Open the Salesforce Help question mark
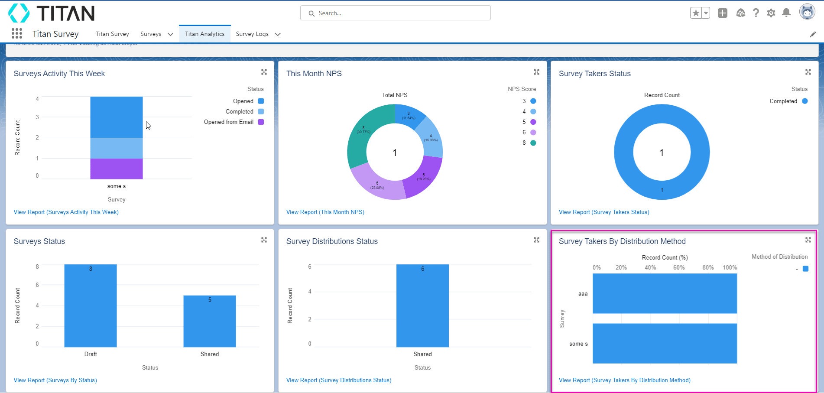This screenshot has height=393, width=824. click(x=756, y=13)
